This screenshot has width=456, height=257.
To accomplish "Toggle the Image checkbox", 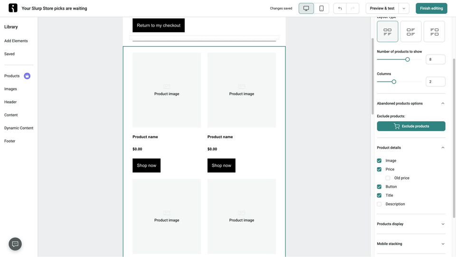I will [379, 161].
